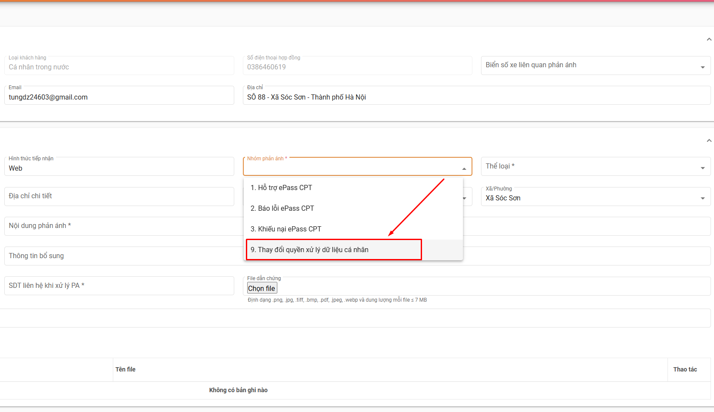Click the Chọn file button
This screenshot has width=714, height=412.
[262, 288]
